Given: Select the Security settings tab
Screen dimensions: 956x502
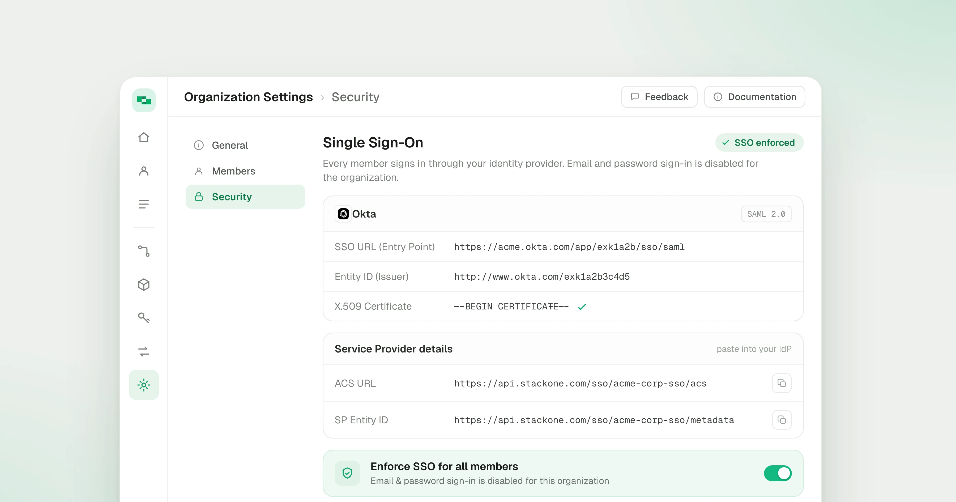Looking at the screenshot, I should tap(245, 197).
